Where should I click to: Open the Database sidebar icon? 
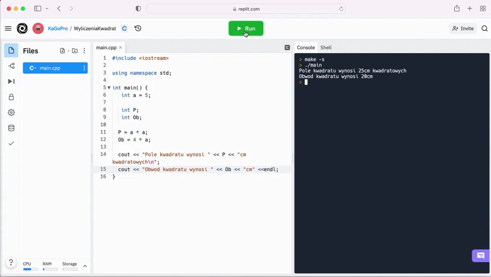11,128
